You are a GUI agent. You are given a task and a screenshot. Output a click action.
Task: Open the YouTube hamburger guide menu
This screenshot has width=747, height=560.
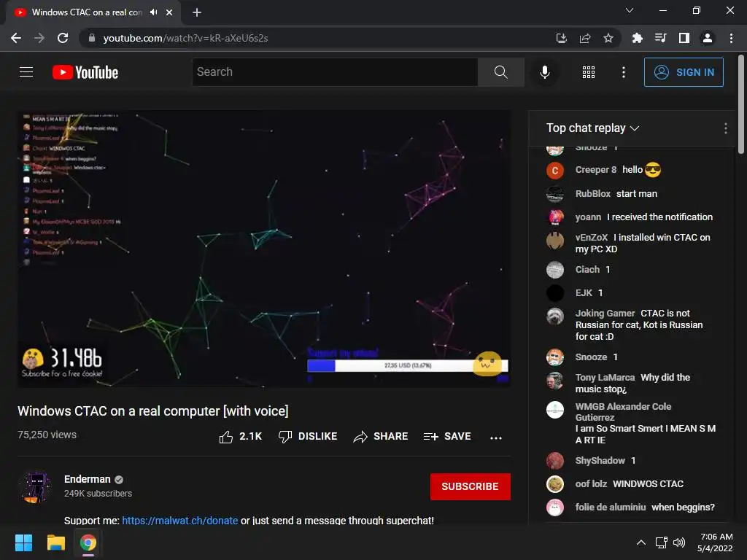[26, 72]
